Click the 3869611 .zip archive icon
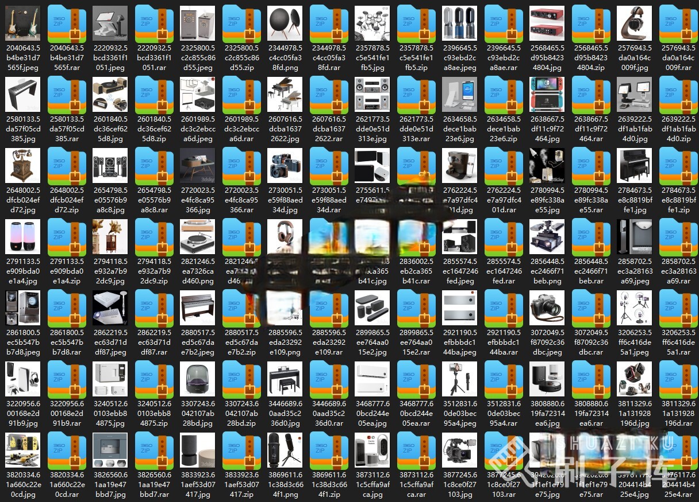 [329, 450]
